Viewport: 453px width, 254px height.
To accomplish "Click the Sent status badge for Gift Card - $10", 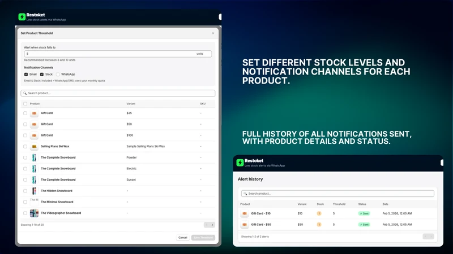I will coord(364,213).
